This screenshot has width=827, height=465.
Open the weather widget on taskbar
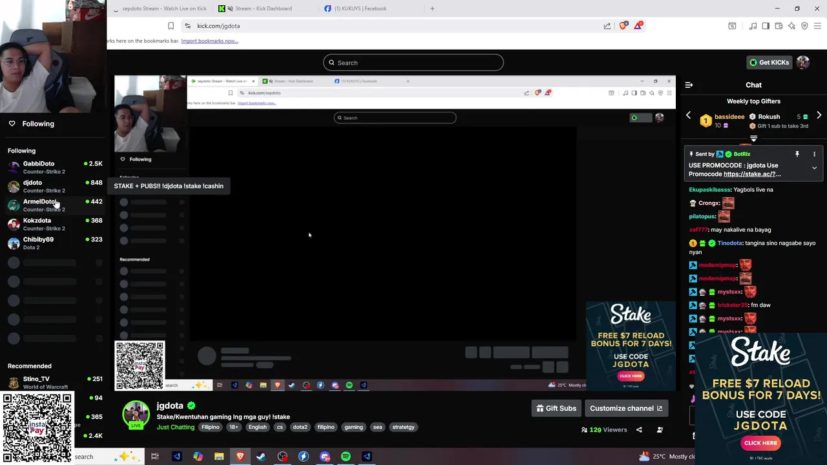coord(667,457)
